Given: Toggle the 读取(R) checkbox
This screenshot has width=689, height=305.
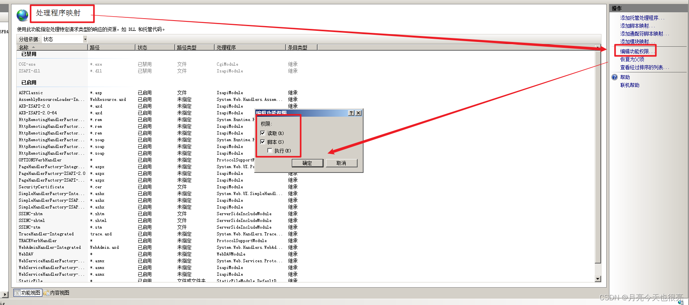Looking at the screenshot, I should pyautogui.click(x=263, y=133).
